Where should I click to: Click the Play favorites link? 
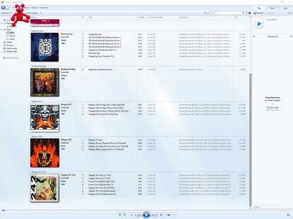(x=272, y=108)
